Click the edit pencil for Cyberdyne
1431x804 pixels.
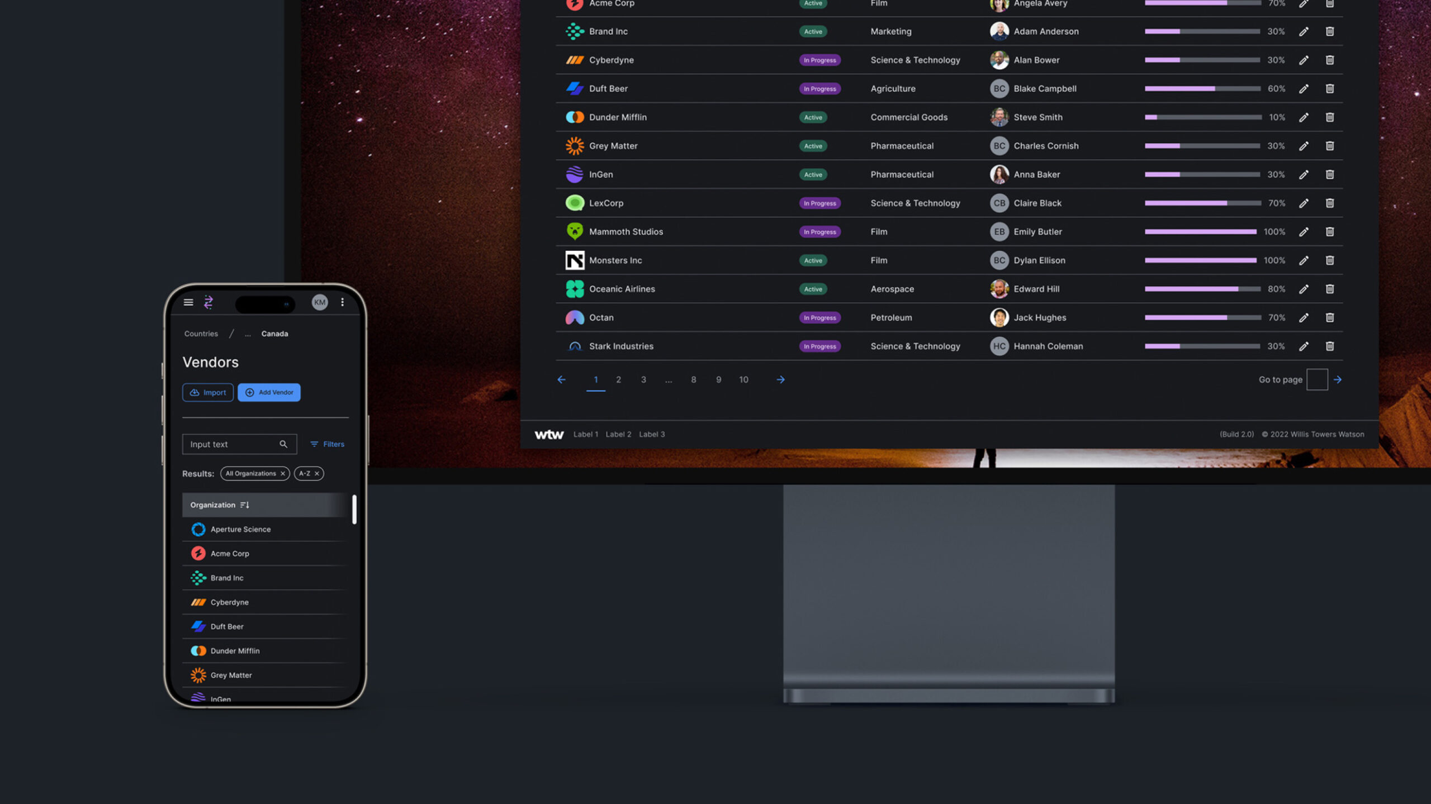(1304, 60)
